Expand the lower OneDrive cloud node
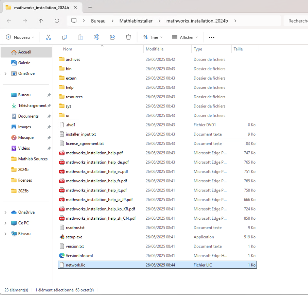 (6, 212)
